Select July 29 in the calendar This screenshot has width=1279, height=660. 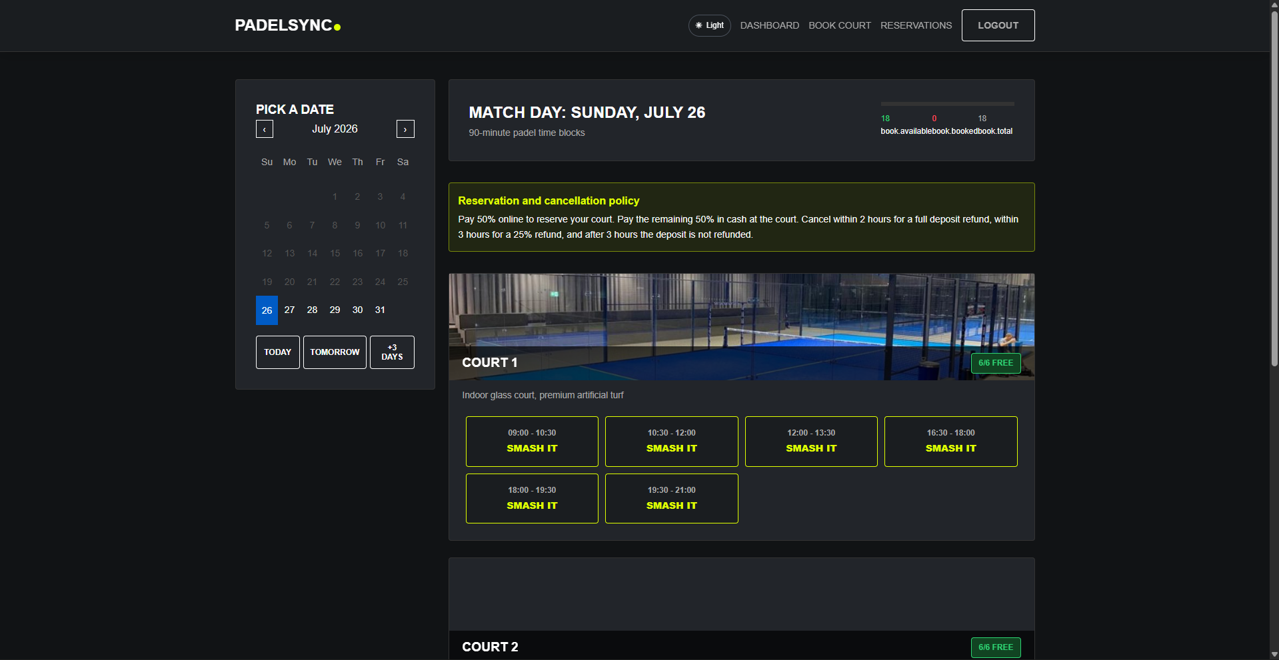[335, 310]
